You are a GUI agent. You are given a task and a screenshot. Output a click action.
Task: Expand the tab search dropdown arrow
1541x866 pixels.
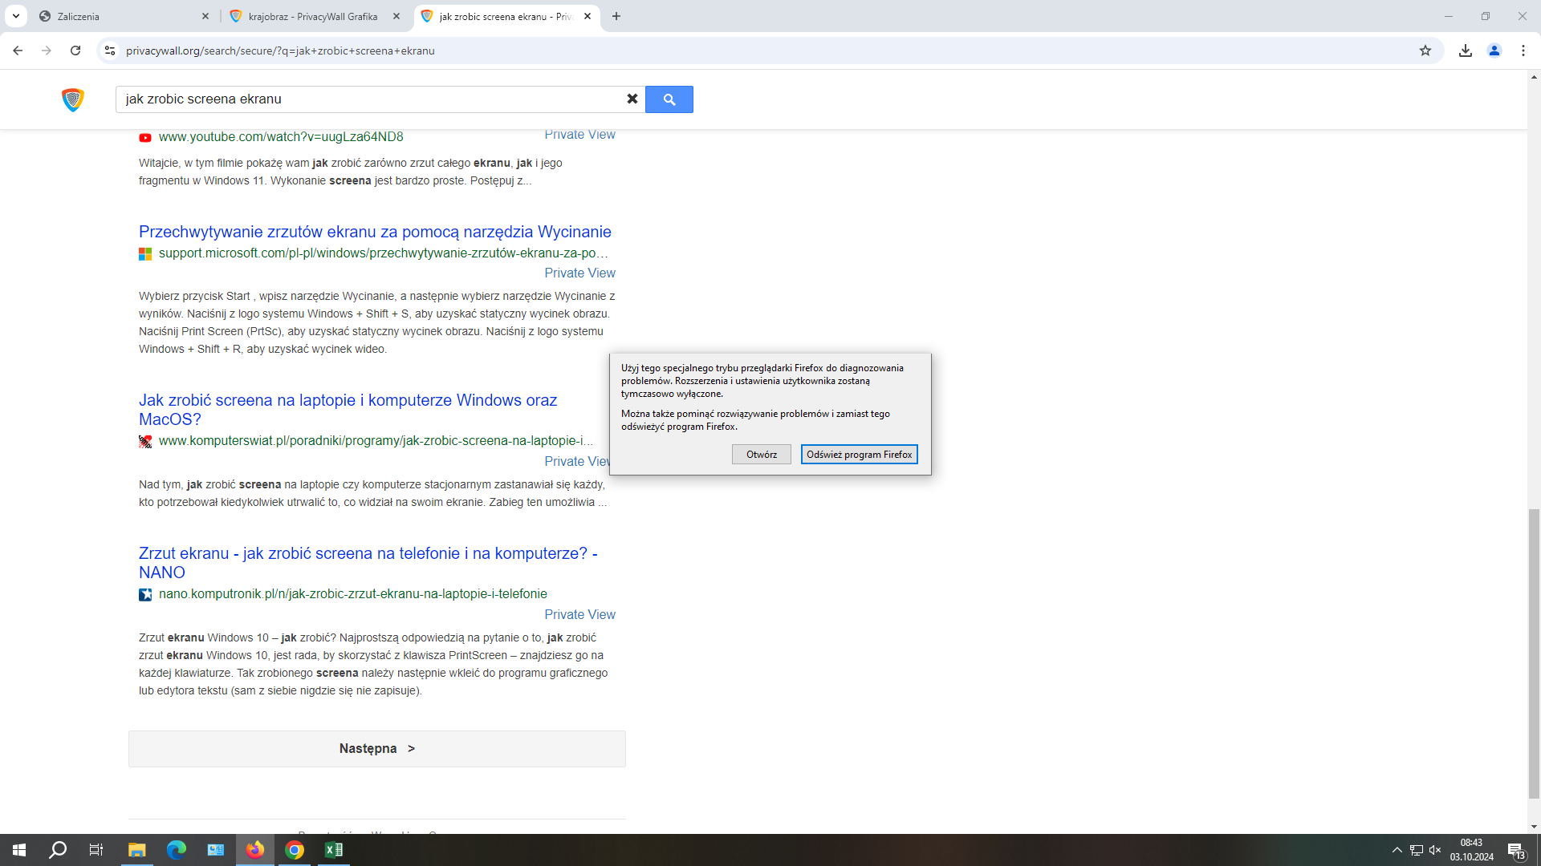15,16
